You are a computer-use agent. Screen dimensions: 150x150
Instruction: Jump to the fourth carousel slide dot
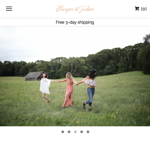coord(82,132)
